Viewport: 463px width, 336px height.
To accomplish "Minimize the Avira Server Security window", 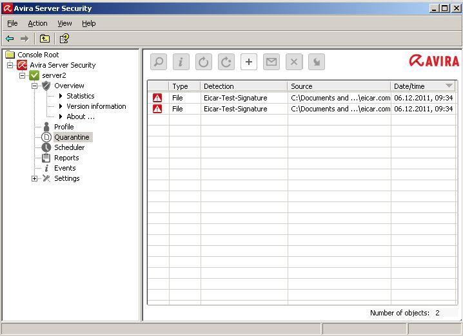I will [434, 8].
